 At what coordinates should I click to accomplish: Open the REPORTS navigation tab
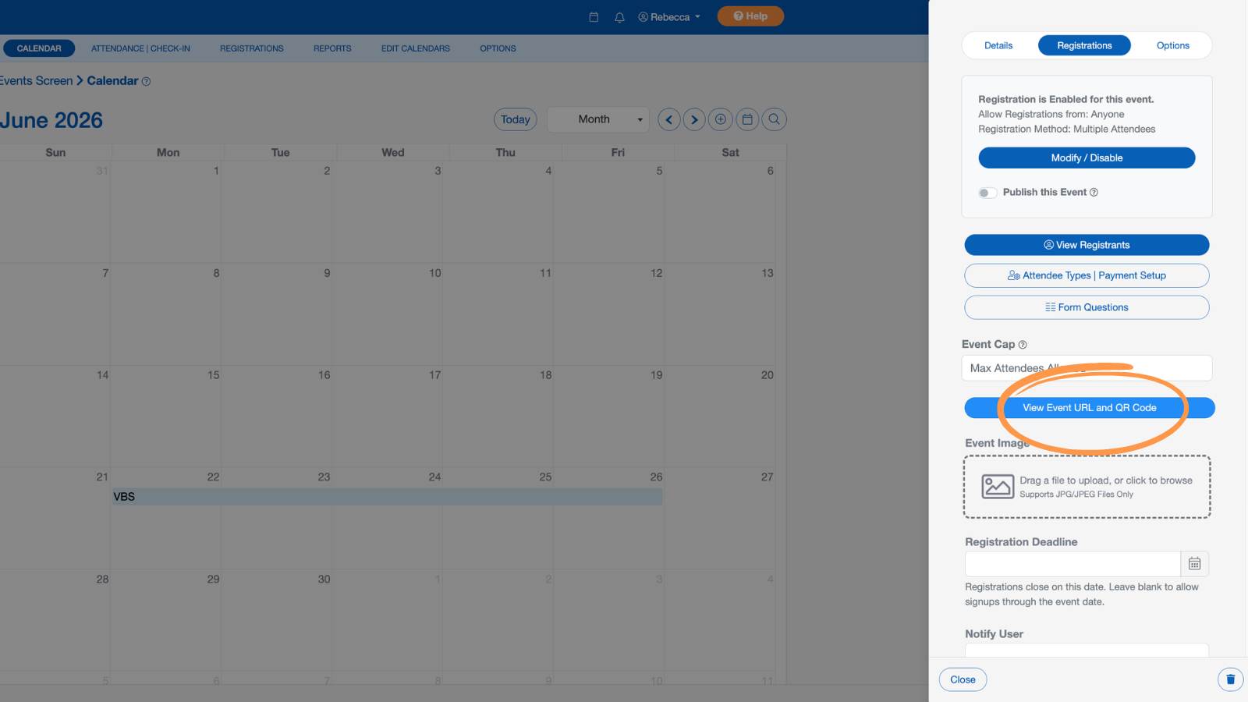332,48
